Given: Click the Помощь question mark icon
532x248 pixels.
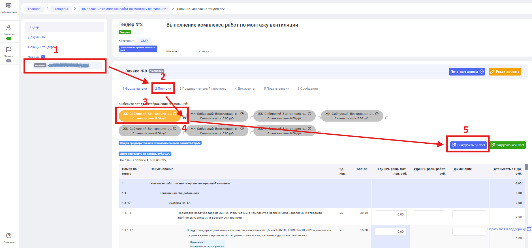Looking at the screenshot, I should [x=9, y=236].
